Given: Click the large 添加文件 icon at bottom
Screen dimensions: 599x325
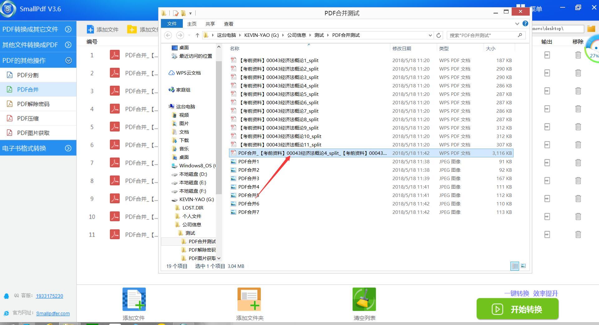Looking at the screenshot, I should coord(134,299).
